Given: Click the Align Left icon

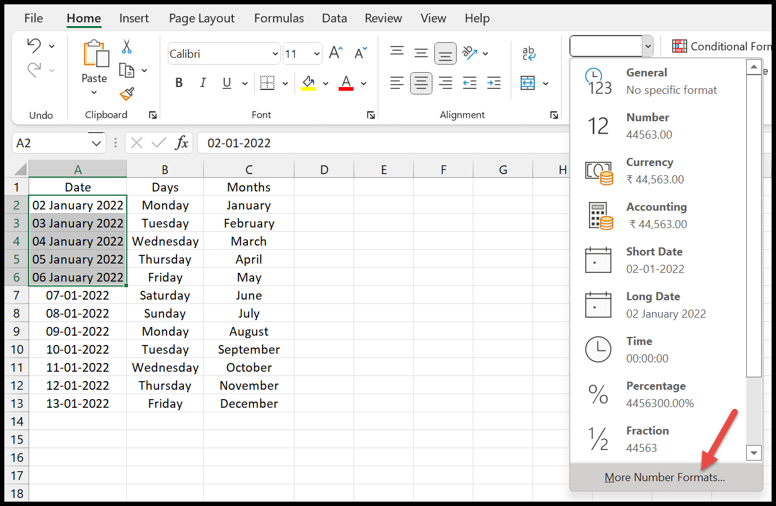Looking at the screenshot, I should click(397, 83).
